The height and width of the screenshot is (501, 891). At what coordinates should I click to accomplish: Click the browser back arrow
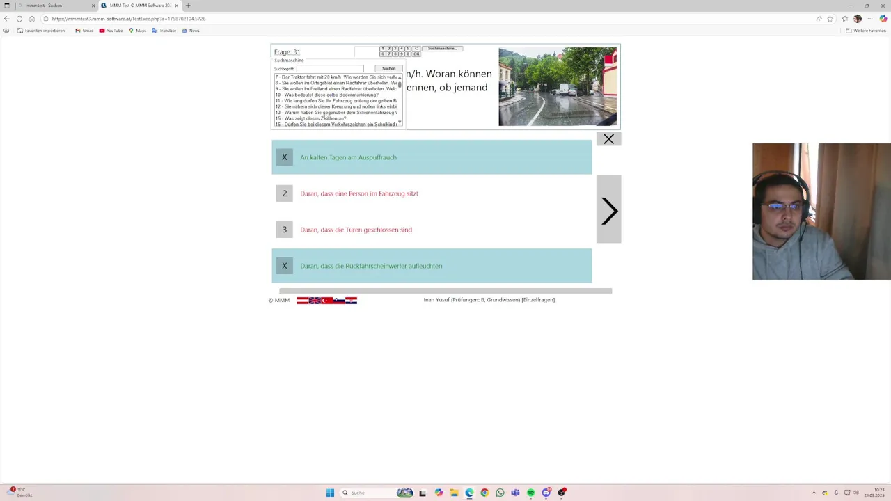[7, 19]
